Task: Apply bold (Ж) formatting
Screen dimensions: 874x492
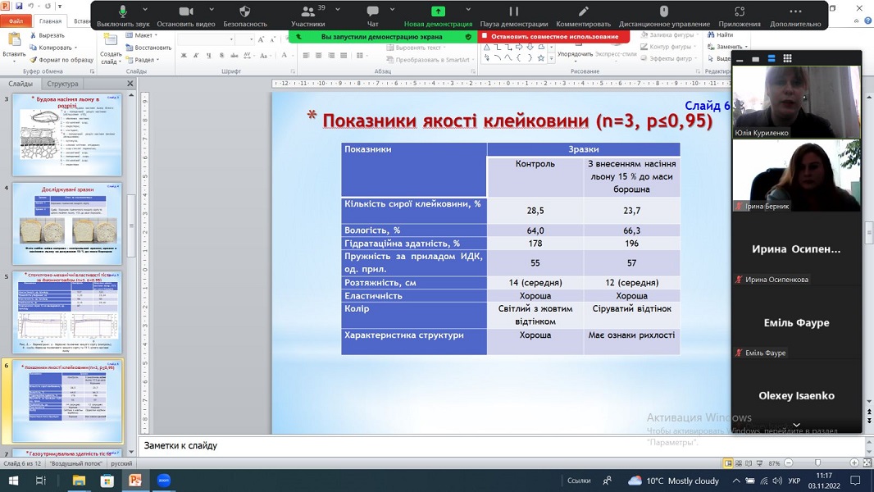Action: pos(184,55)
